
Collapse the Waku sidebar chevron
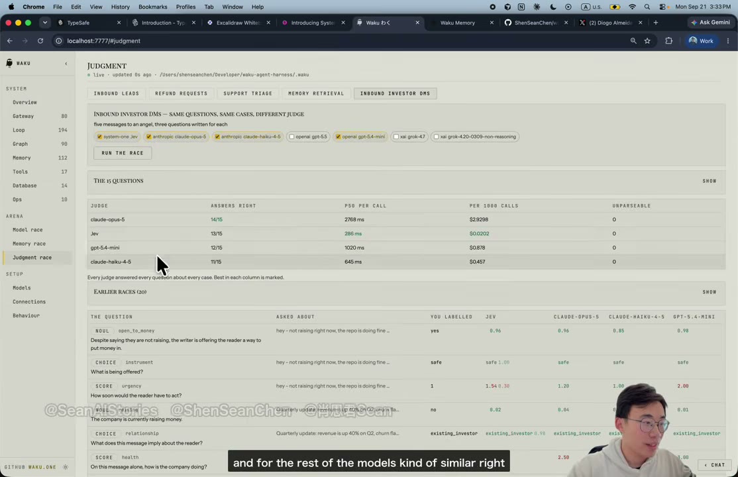pos(66,64)
